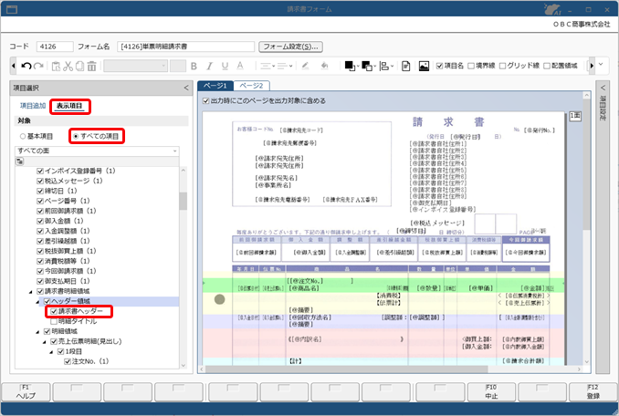Click the redo arrow icon
Screen dimensions: 619x416
coord(38,66)
